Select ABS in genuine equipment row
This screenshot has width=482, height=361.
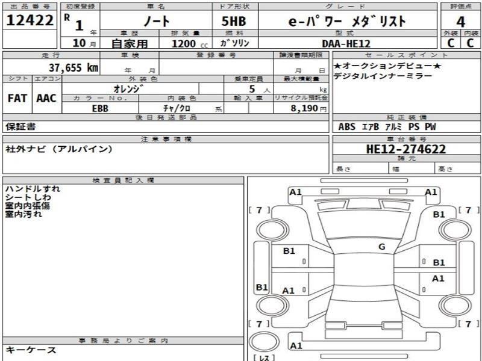pos(347,126)
